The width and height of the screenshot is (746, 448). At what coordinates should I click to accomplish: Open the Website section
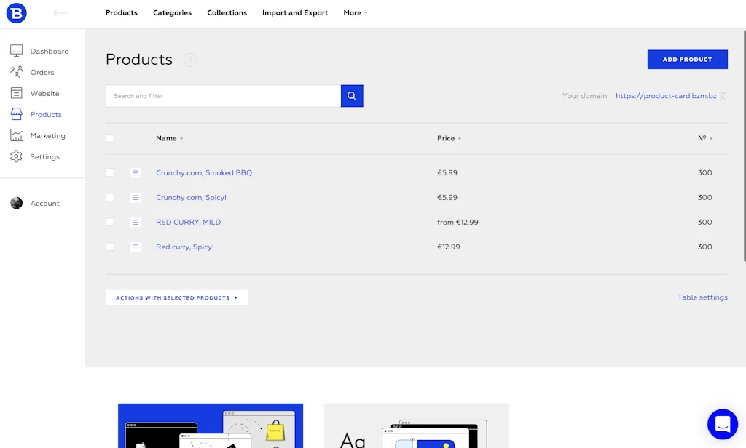pyautogui.click(x=45, y=93)
